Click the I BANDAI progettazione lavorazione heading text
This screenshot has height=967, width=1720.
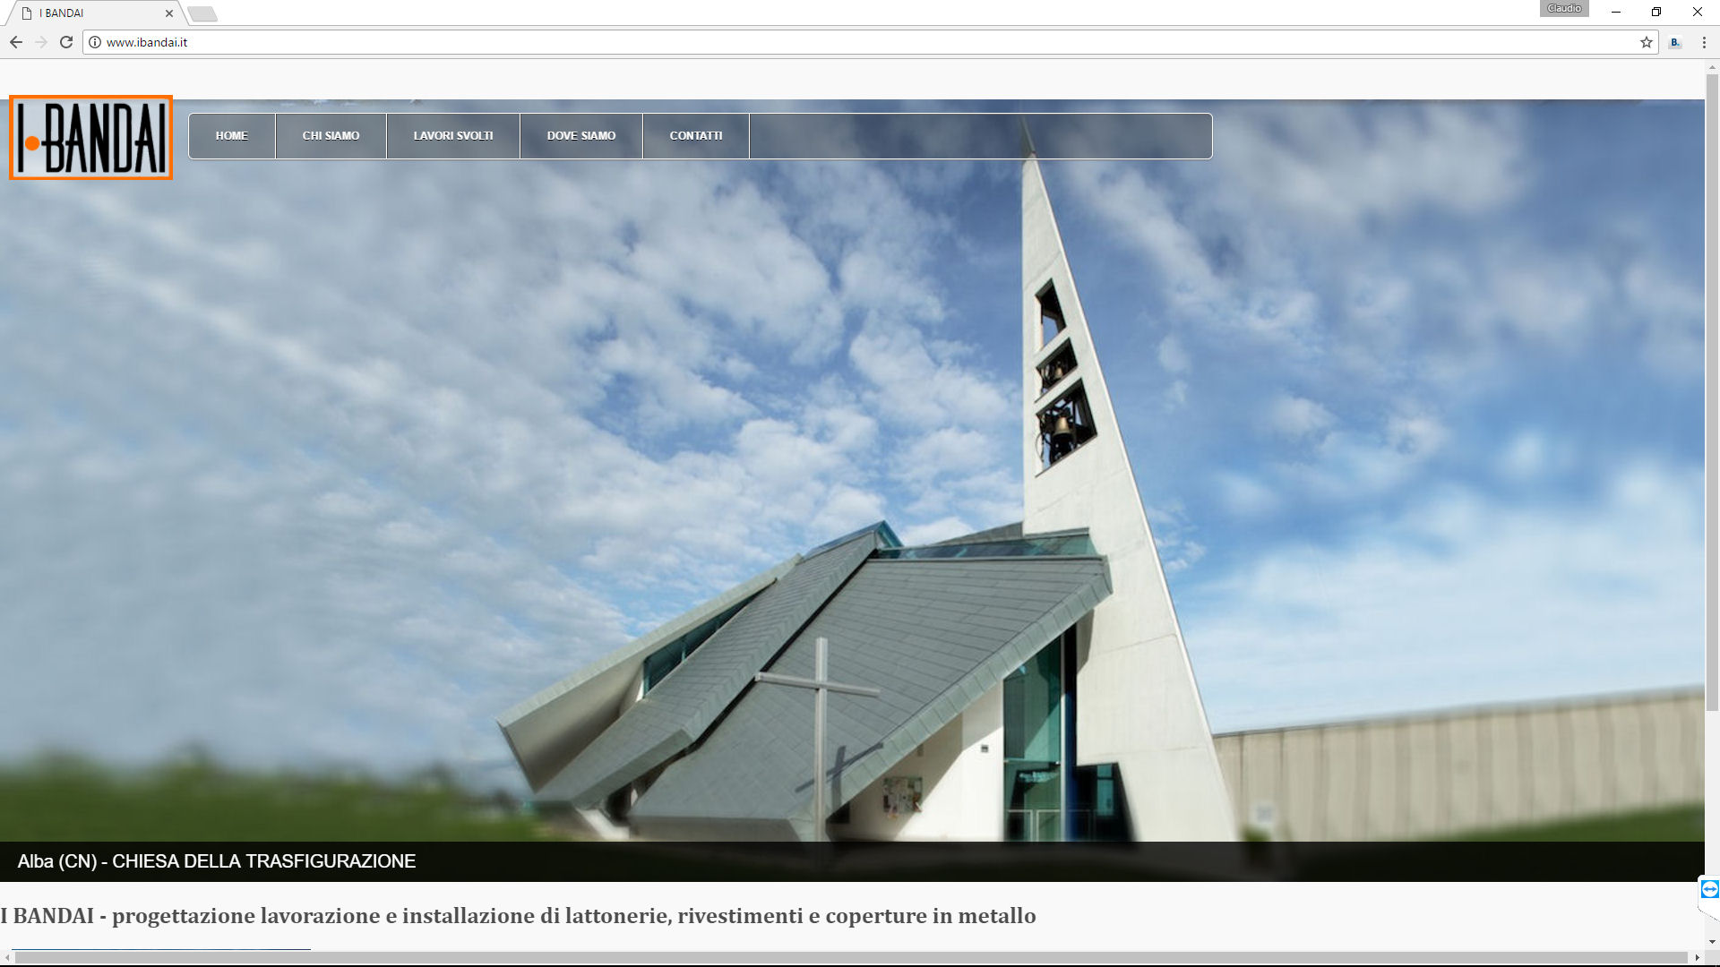tap(519, 916)
